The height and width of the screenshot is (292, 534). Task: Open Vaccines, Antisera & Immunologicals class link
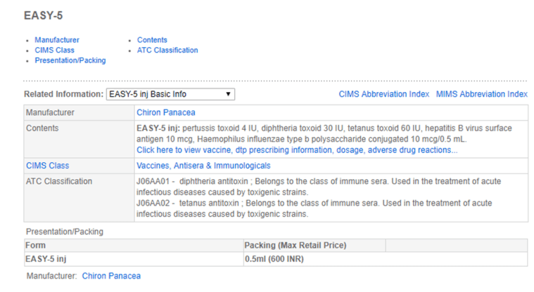[203, 166]
